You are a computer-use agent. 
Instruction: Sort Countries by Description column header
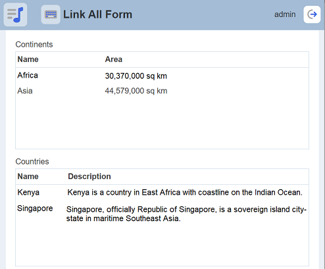89,176
